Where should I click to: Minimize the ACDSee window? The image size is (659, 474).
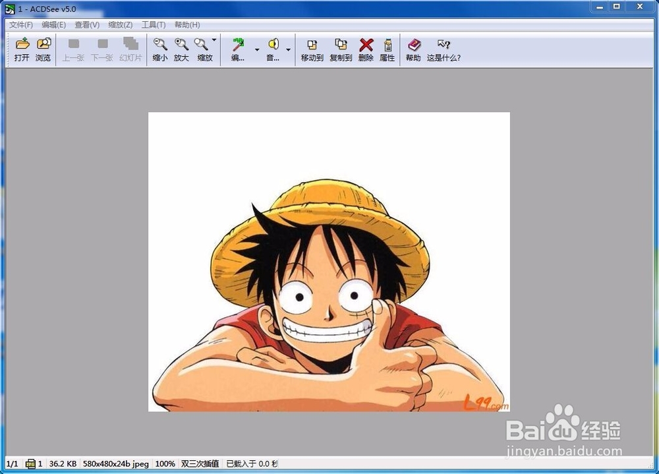(600, 7)
